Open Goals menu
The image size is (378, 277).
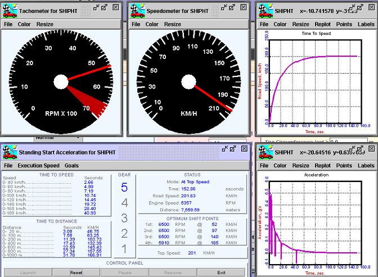pyautogui.click(x=71, y=166)
